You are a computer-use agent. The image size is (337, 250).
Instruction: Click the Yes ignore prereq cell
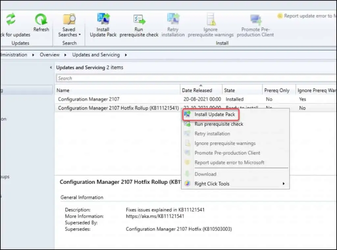point(302,99)
